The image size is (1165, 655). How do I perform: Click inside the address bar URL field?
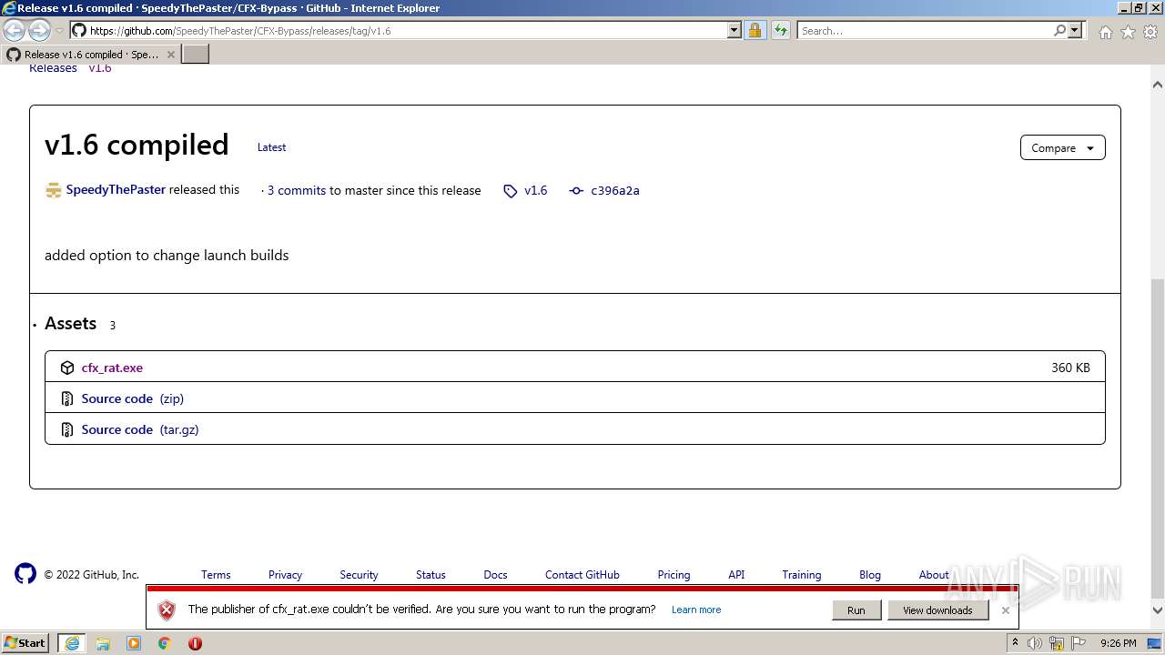(x=405, y=30)
